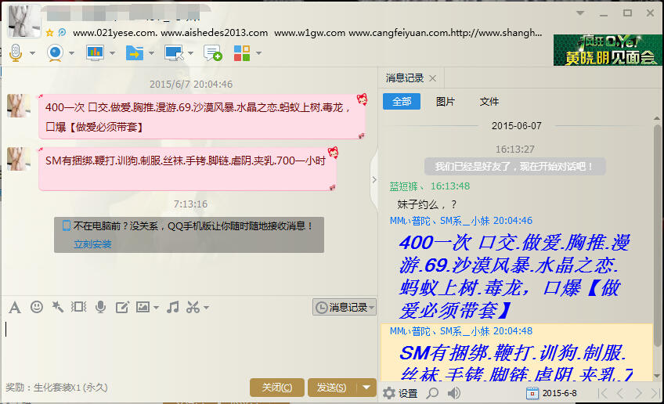Open the emoji picker smiley icon
Image resolution: width=664 pixels, height=404 pixels.
click(x=37, y=307)
